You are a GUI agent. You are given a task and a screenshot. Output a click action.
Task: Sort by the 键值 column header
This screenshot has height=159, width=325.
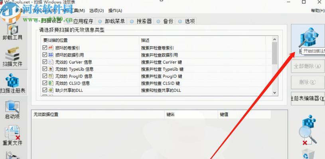pos(244,114)
